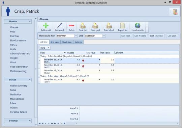The height and width of the screenshot is (128, 182).
Task: Add a new glucose result
Action: [x=46, y=27]
